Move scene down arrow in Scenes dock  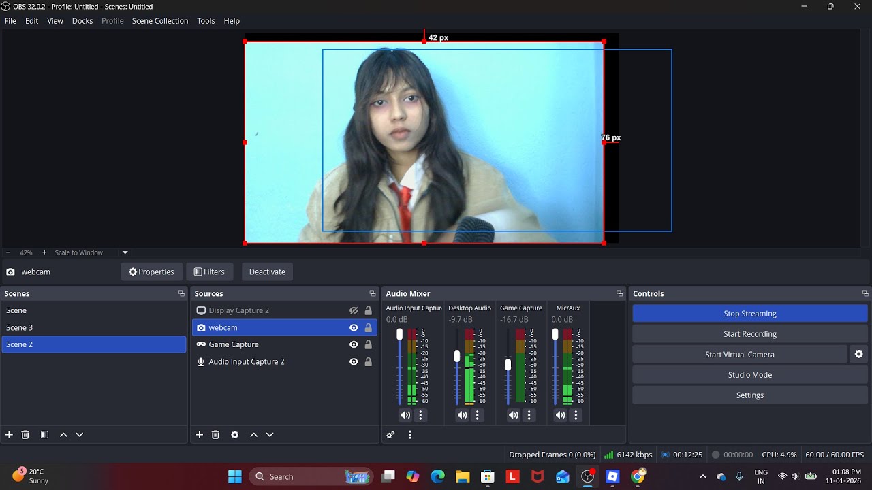pos(79,435)
